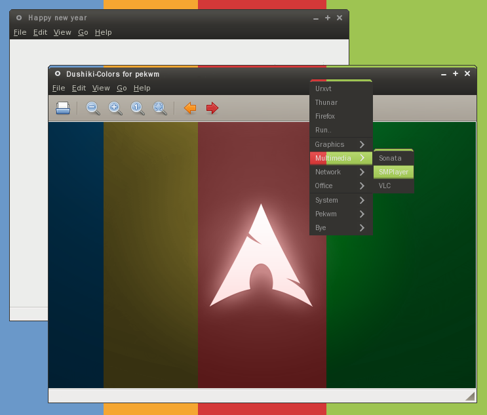
Task: Minimize the Dushiki-Colors window
Action: 444,75
